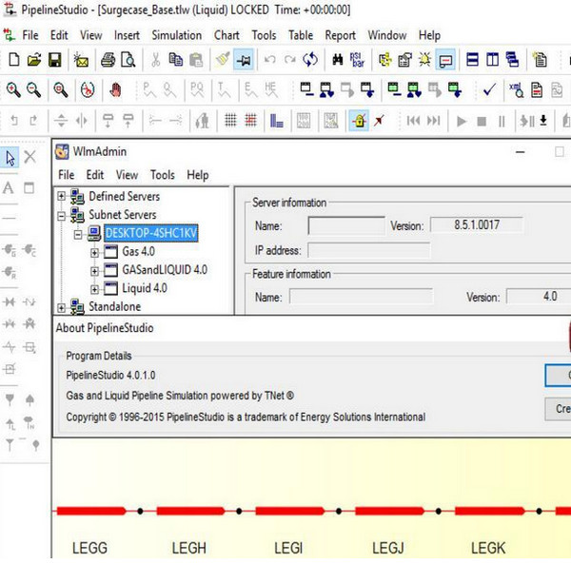The height and width of the screenshot is (563, 571).
Task: Click the Print icon in toolbar
Action: click(108, 60)
